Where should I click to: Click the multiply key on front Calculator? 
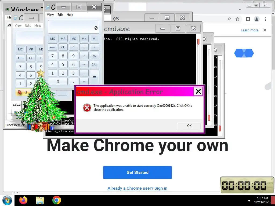click(x=84, y=64)
